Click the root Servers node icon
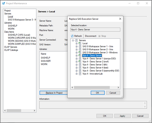Screen dimensions: 152x123 tap(76, 40)
